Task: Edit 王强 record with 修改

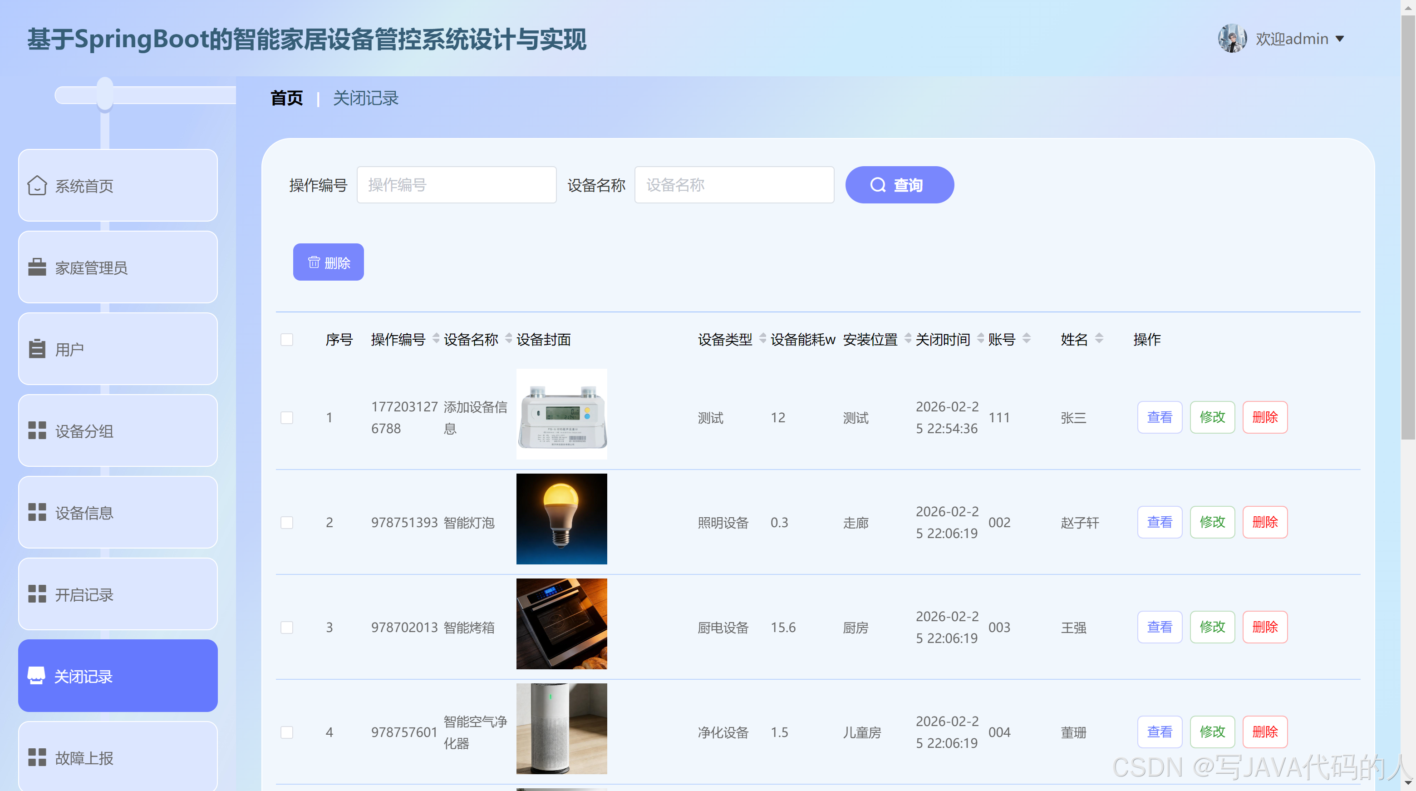Action: 1212,627
